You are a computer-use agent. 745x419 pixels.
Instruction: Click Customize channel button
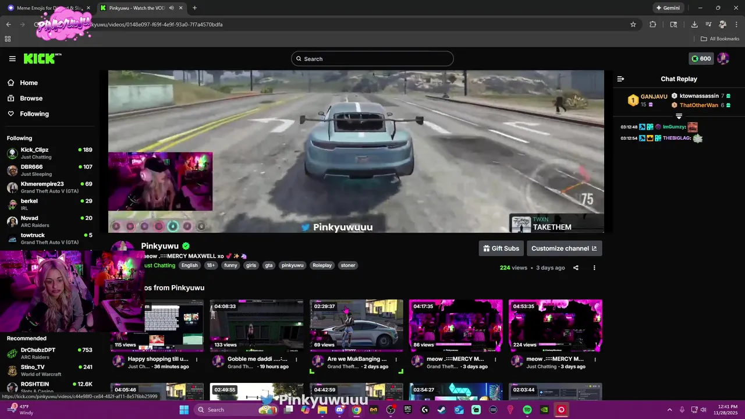[x=564, y=248]
